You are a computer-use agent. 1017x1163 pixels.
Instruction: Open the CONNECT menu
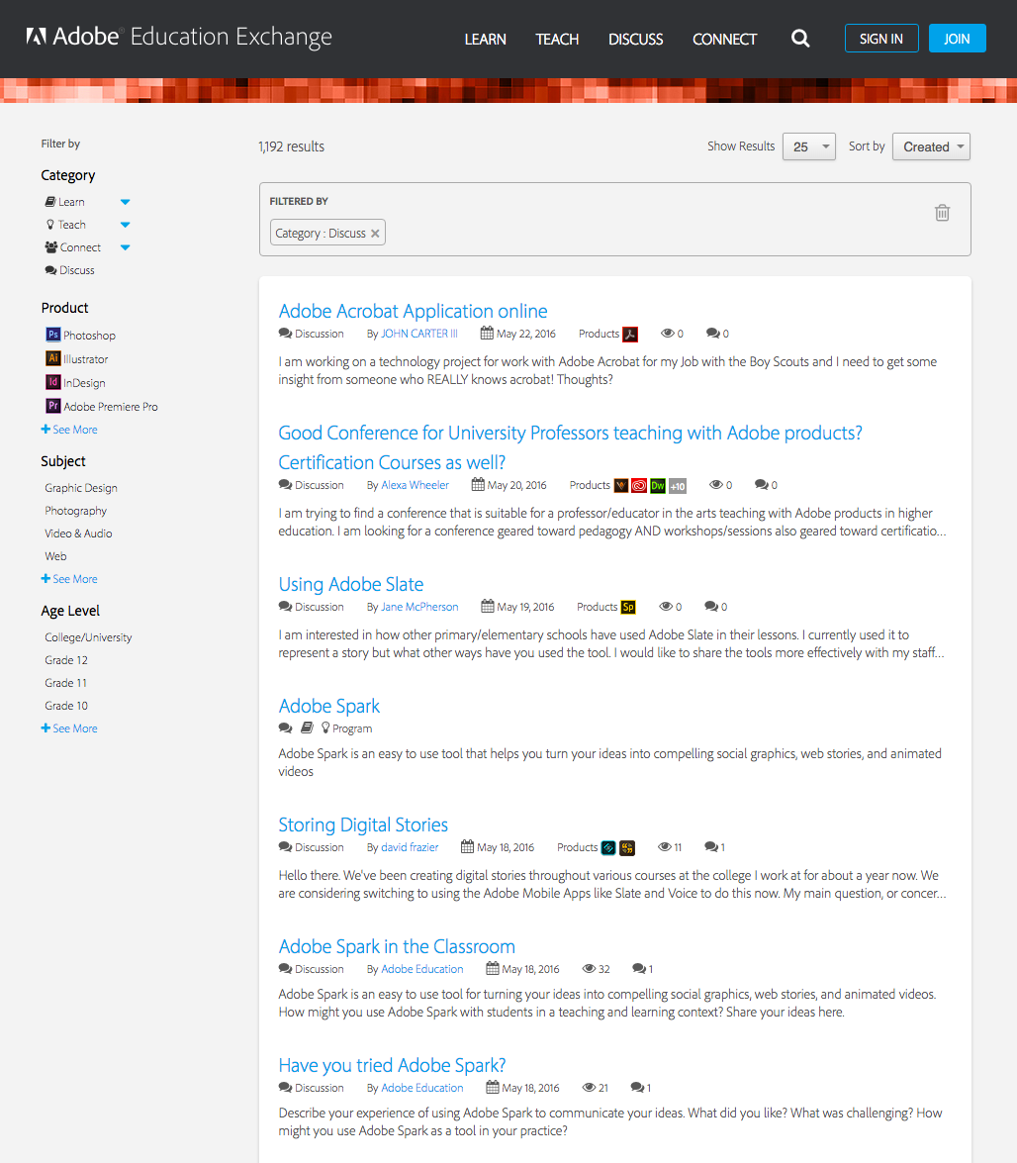pos(725,40)
